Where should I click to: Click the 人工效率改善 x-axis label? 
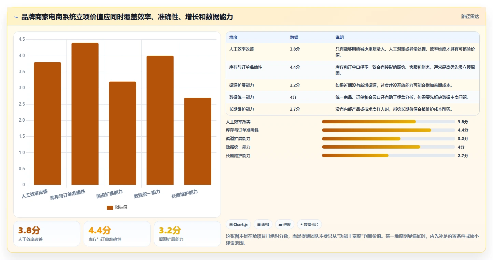(34, 194)
